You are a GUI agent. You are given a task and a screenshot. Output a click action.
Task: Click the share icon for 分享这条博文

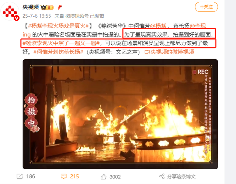162,176
